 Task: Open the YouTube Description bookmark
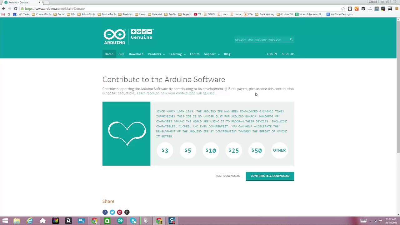(340, 14)
